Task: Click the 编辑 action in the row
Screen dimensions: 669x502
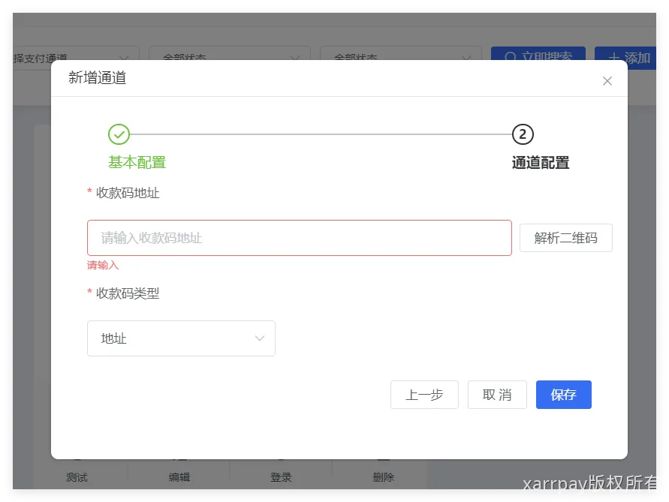Action: click(x=179, y=476)
